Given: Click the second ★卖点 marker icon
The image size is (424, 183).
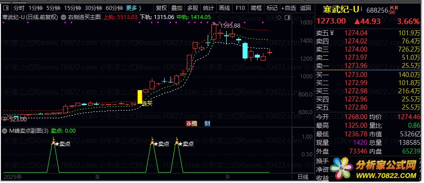Looking at the screenshot, I should click(152, 141).
